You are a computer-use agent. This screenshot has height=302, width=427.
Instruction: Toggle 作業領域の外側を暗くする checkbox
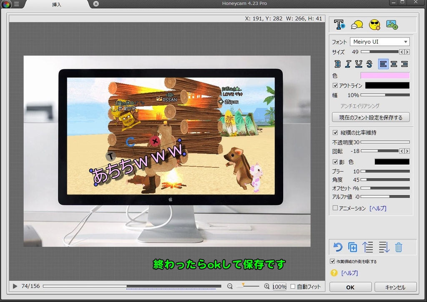(332, 261)
